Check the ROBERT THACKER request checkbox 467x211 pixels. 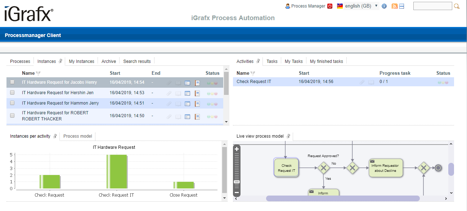[12, 116]
